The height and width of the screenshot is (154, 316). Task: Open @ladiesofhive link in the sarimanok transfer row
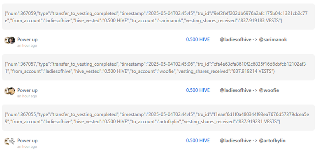236,39
